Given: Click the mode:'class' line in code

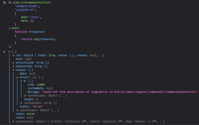Looking at the screenshot, I should (31, 17).
